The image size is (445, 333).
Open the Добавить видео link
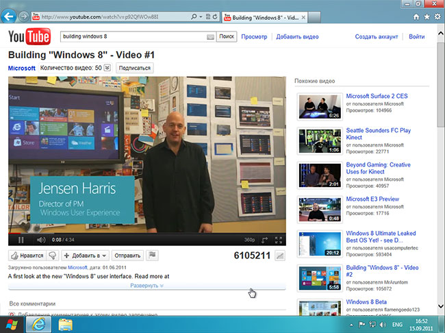click(x=297, y=36)
